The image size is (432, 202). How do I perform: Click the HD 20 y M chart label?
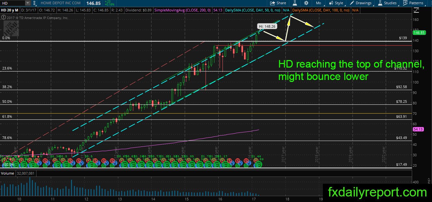(x=10, y=10)
